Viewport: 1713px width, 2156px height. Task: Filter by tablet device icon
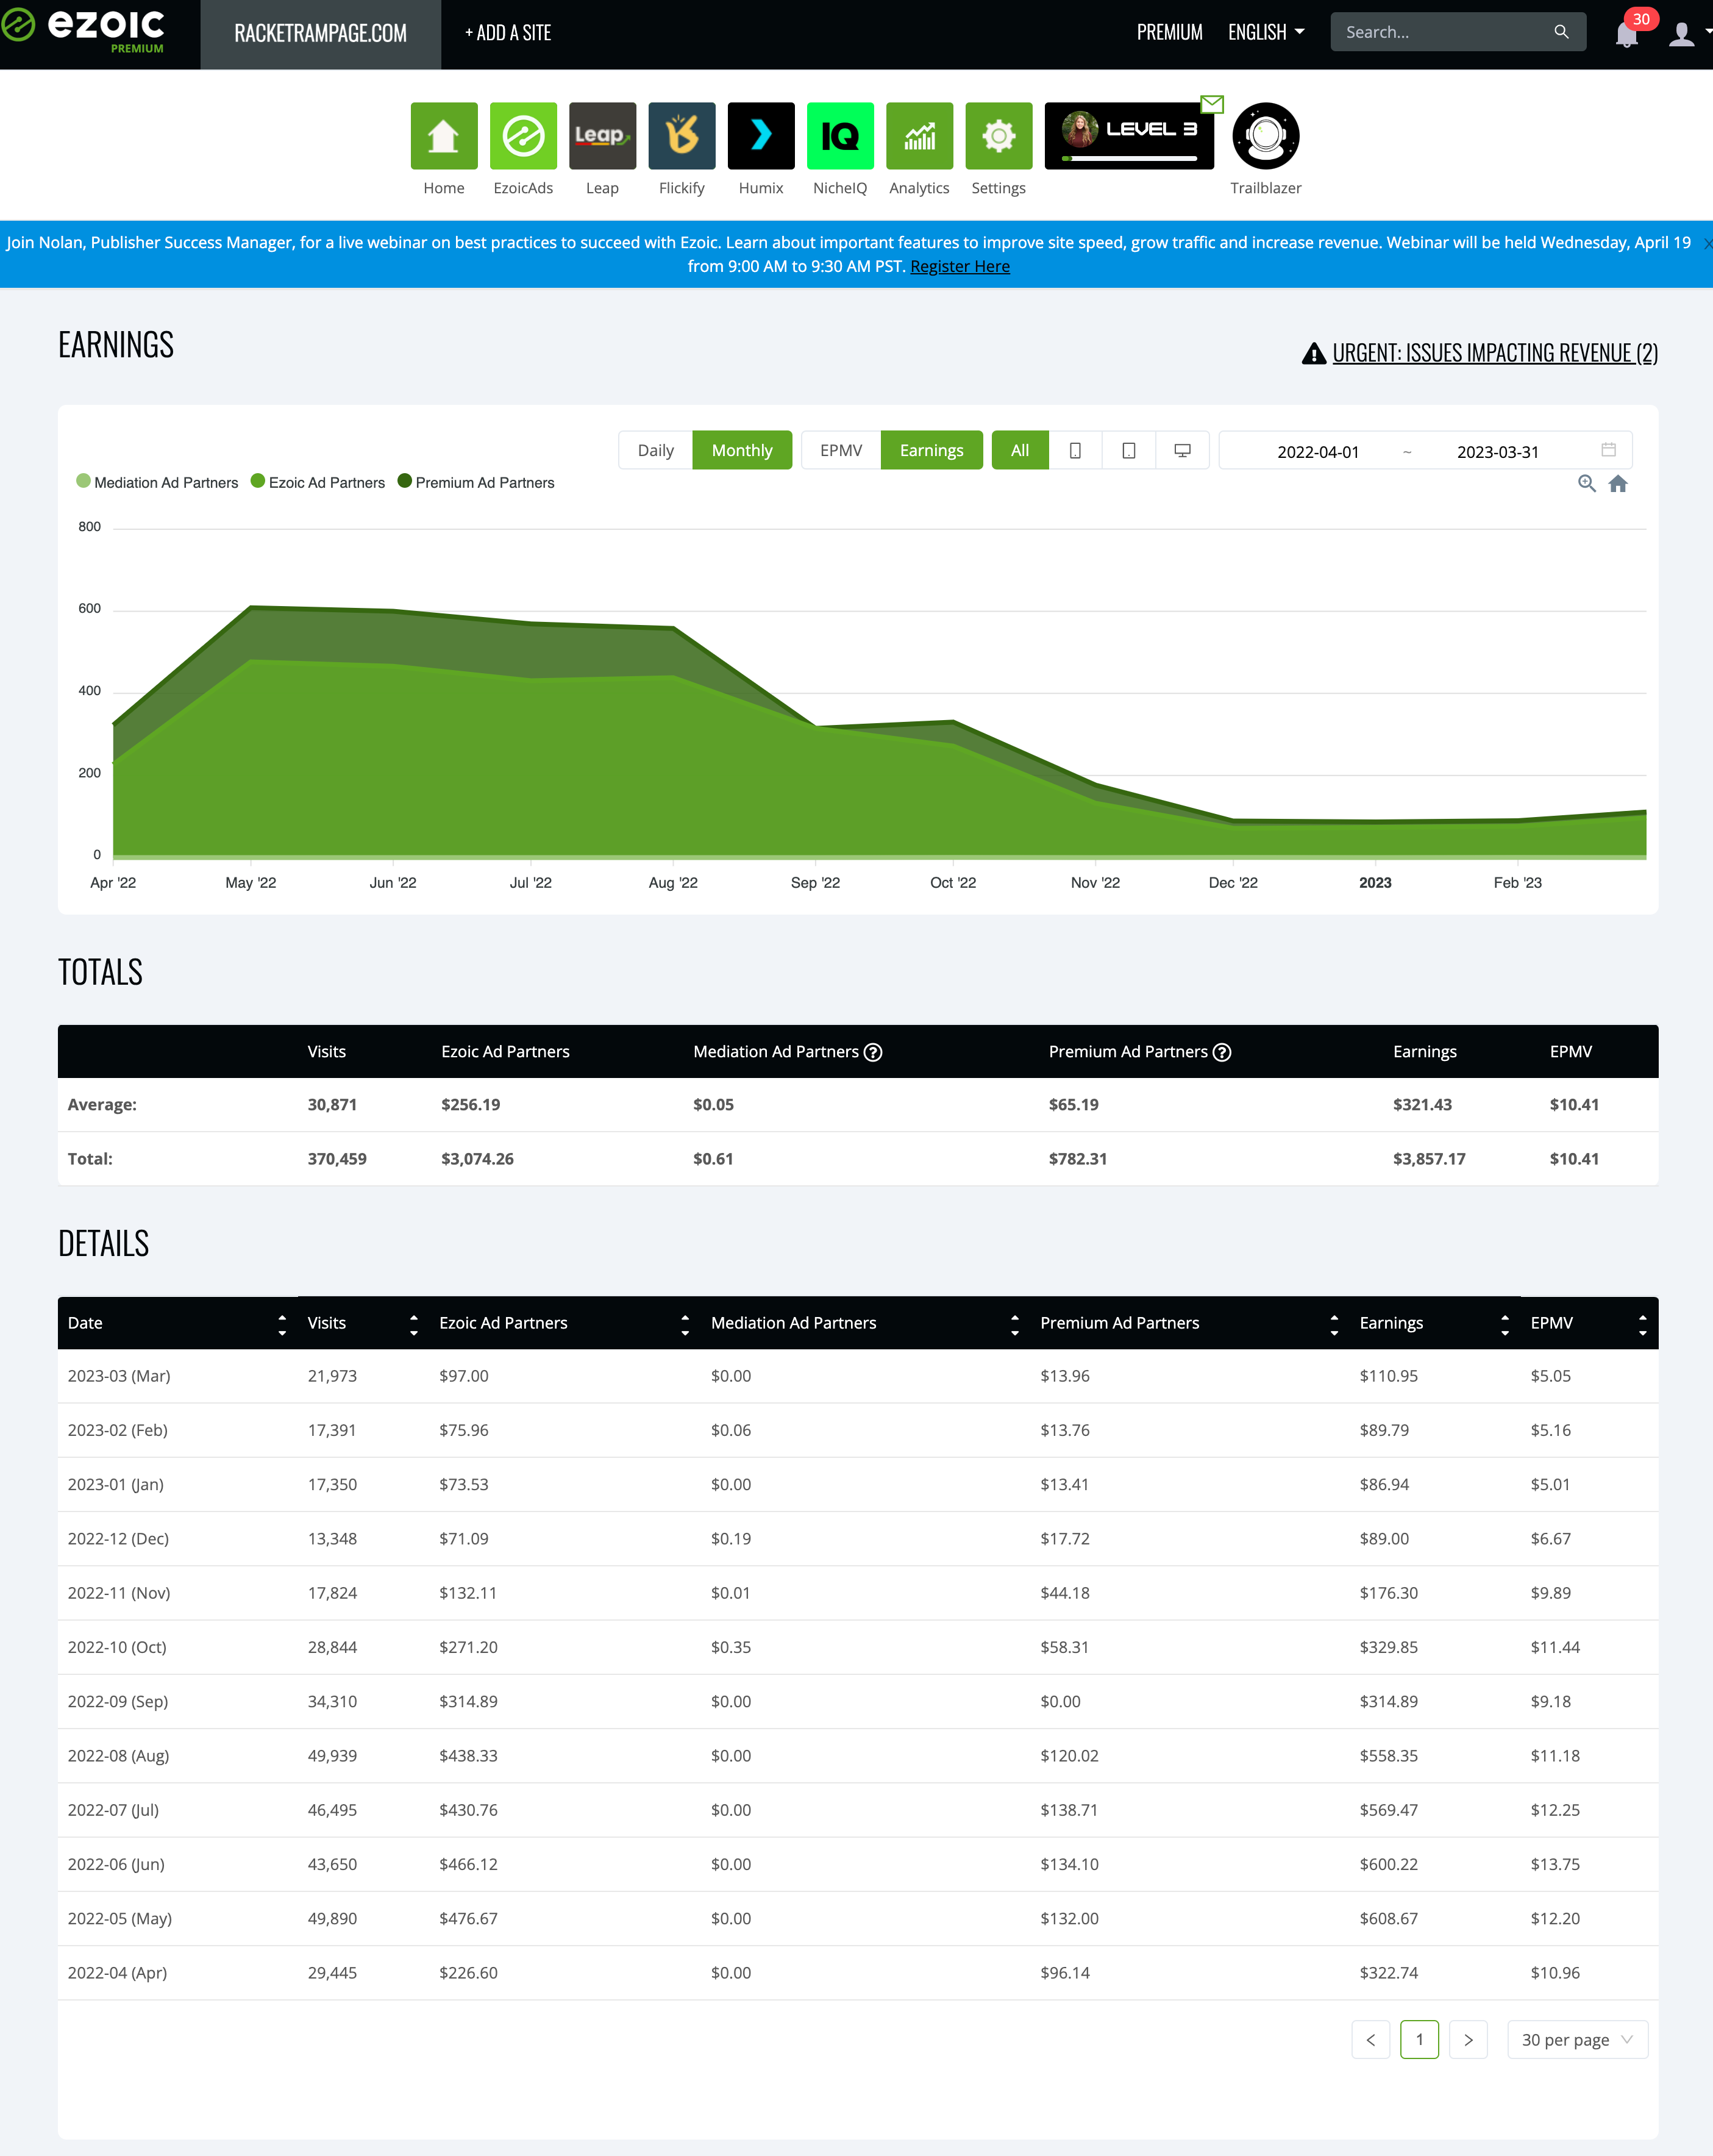coord(1129,450)
